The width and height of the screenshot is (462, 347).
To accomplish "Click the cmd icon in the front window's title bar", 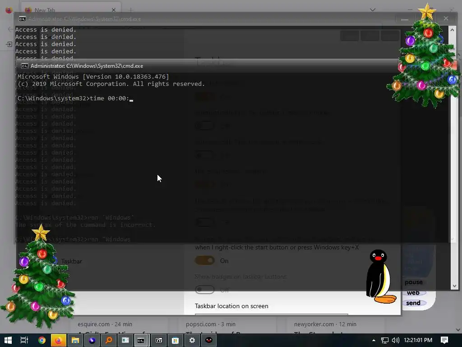I will point(25,66).
